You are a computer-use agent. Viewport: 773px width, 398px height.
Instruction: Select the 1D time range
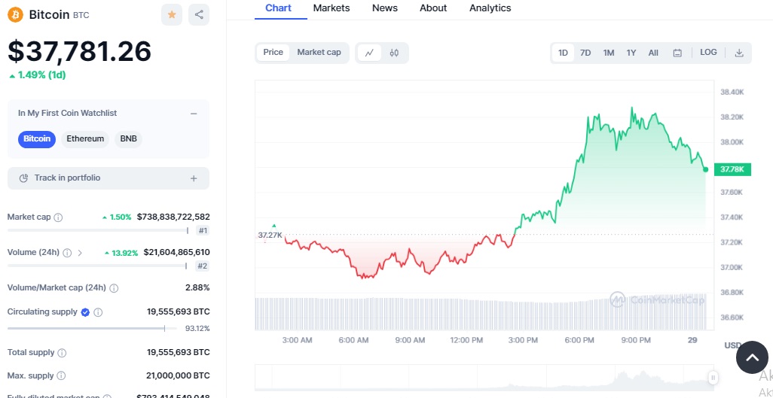coord(563,53)
